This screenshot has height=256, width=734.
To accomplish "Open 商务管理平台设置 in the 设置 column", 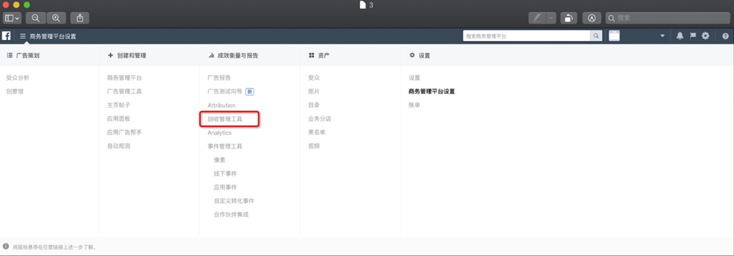I will pos(432,91).
